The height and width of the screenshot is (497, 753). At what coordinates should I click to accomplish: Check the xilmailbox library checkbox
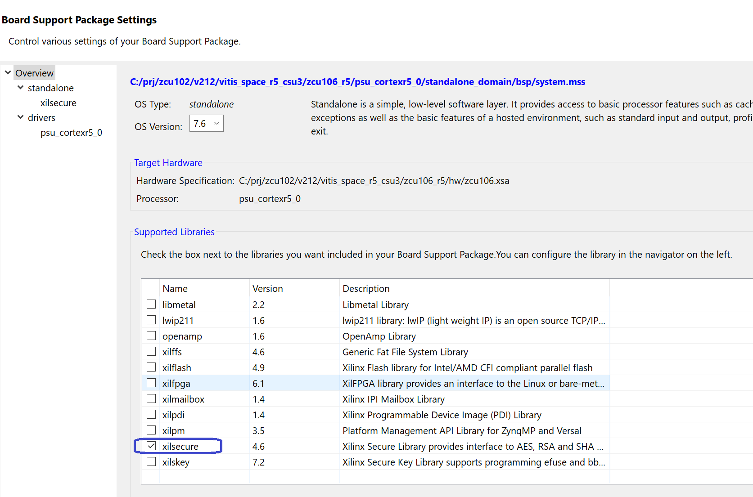click(151, 399)
